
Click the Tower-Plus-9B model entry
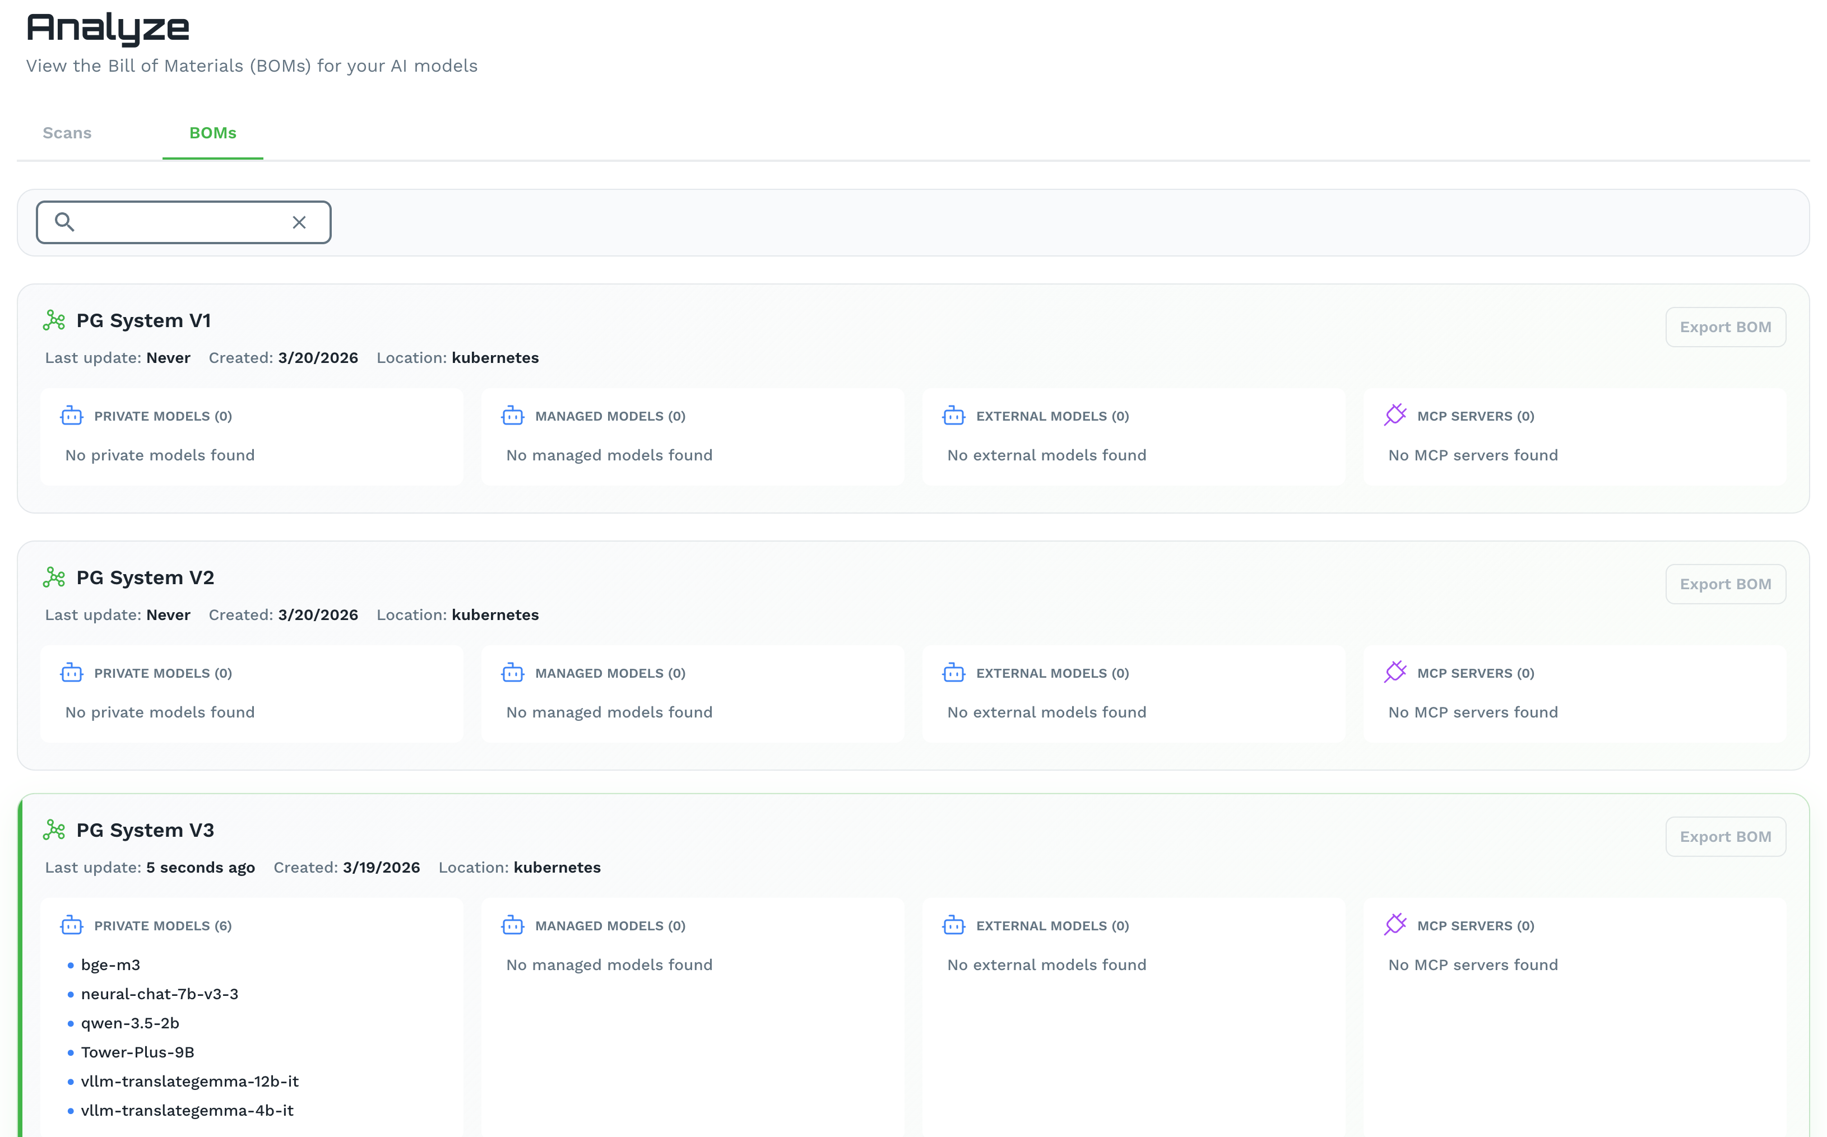coord(138,1052)
